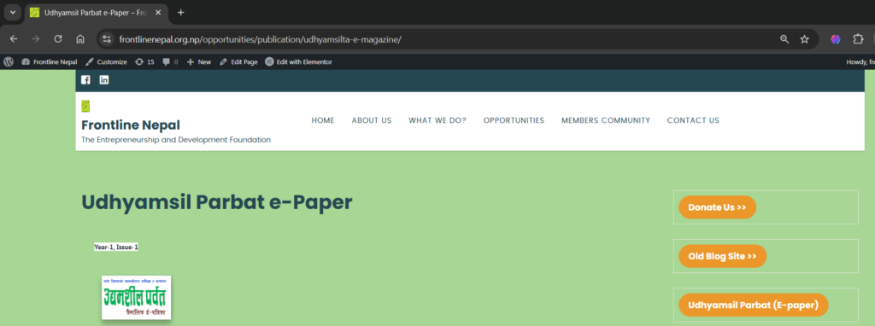
Task: Open the WordPress logo admin menu
Action: click(x=9, y=61)
